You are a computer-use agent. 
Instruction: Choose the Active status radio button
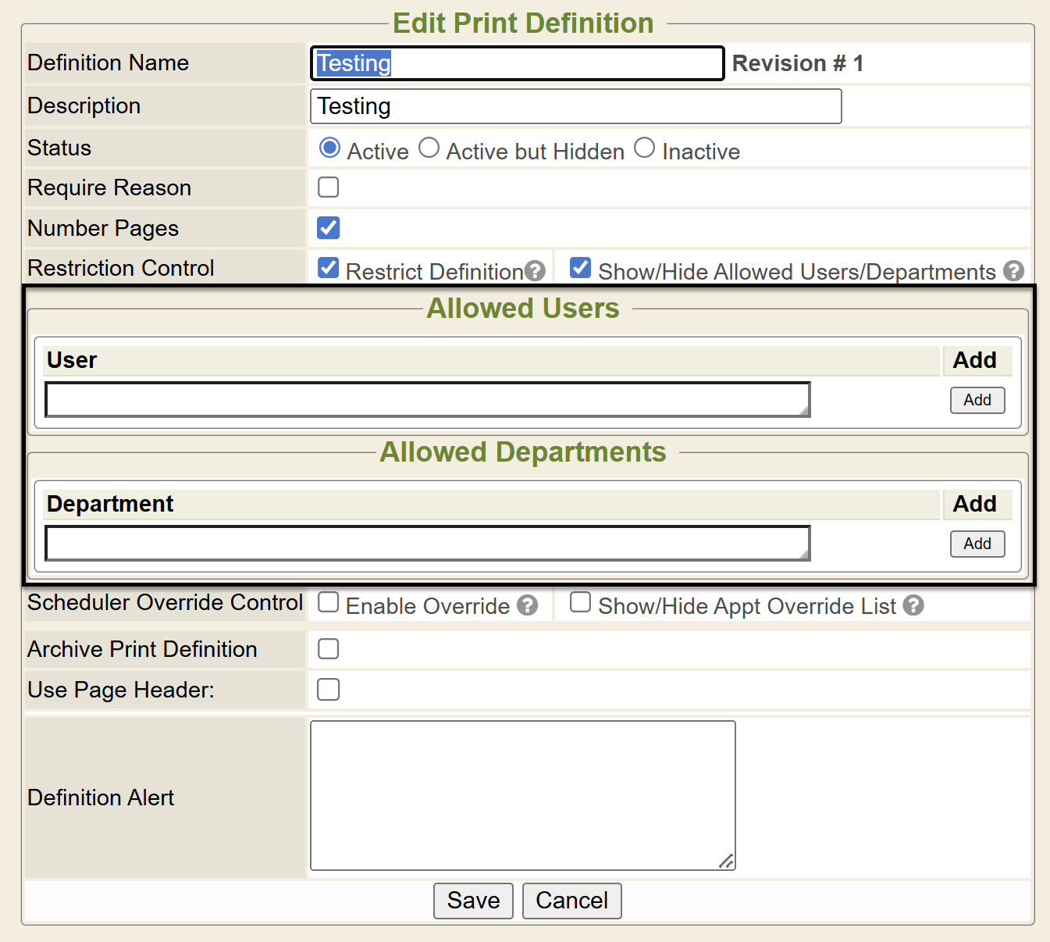[329, 148]
